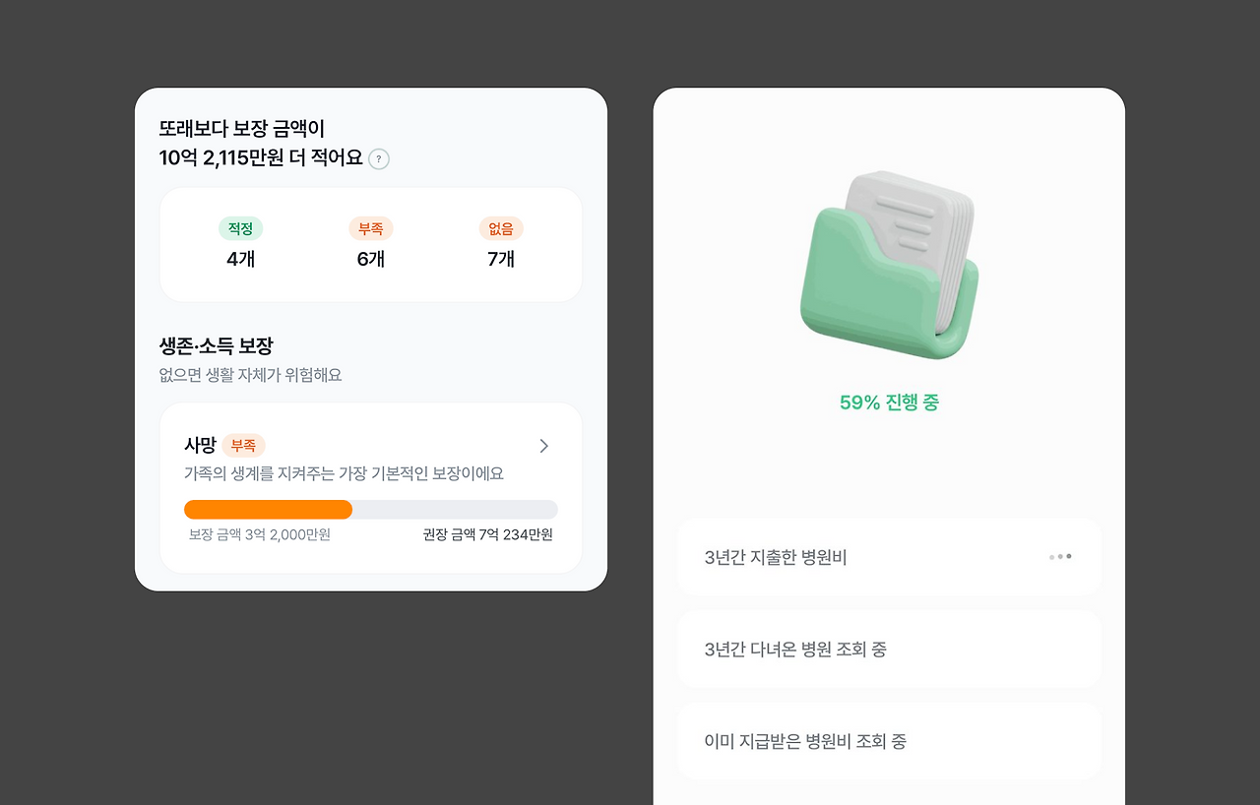Click the 생존·소득 보장 section heading
This screenshot has height=805, width=1260.
tap(216, 346)
